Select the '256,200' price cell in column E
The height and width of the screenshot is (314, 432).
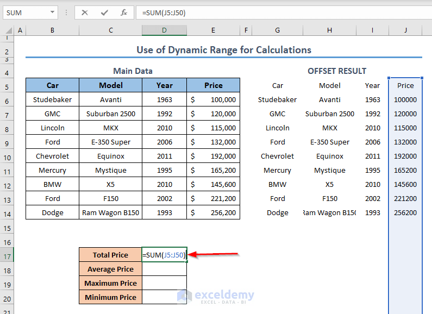click(213, 212)
